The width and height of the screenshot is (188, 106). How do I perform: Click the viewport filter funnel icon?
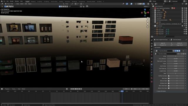pos(87,6)
